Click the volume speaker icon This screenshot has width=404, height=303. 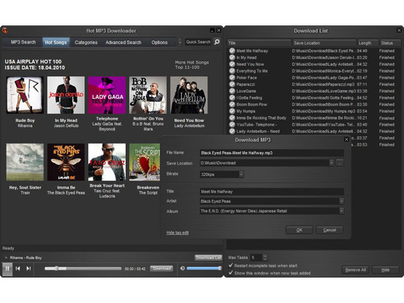pyautogui.click(x=183, y=269)
